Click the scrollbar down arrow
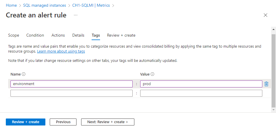The width and height of the screenshot is (276, 131). tap(273, 110)
